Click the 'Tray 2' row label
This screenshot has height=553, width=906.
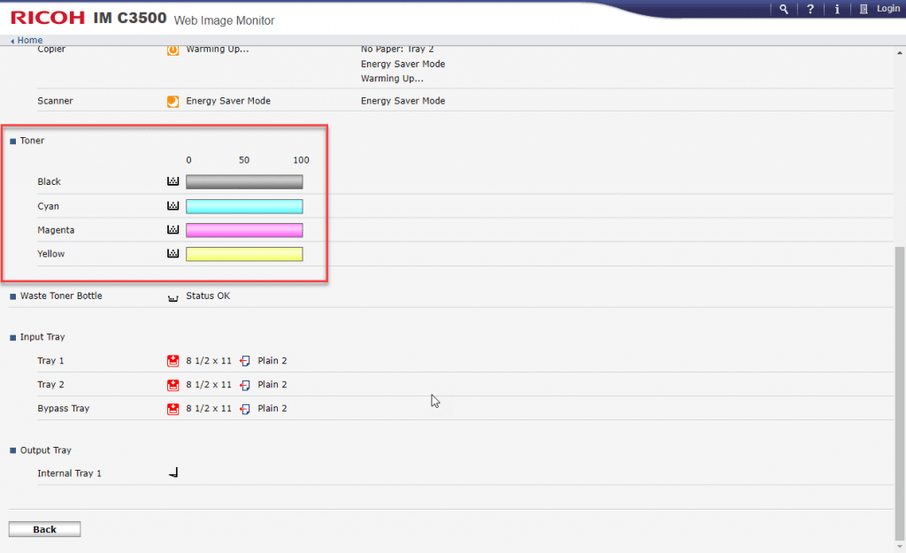pyautogui.click(x=50, y=384)
